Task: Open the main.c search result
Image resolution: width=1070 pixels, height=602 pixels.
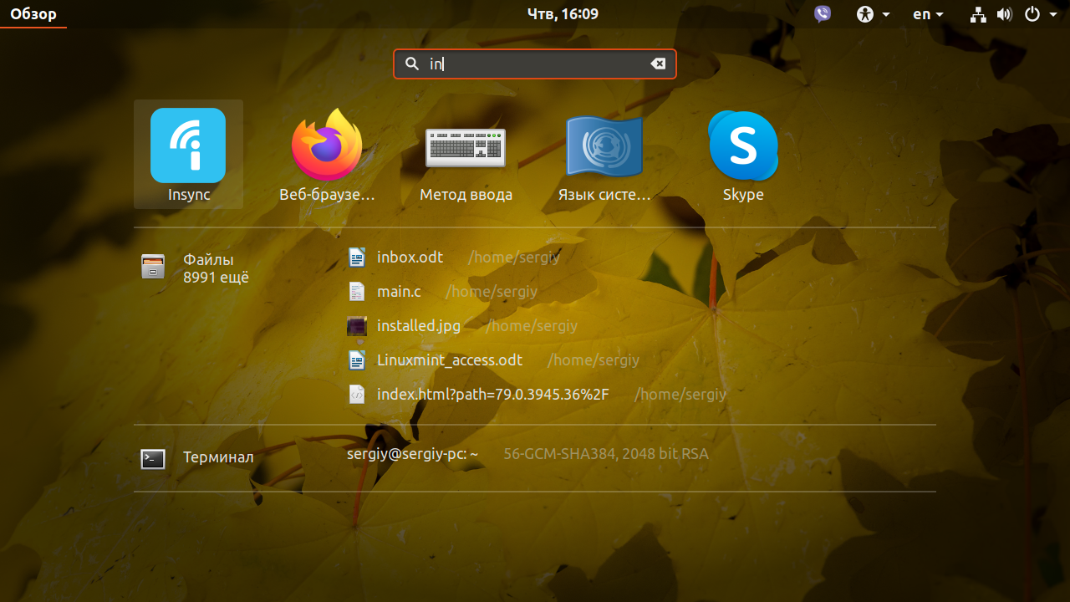Action: tap(399, 292)
